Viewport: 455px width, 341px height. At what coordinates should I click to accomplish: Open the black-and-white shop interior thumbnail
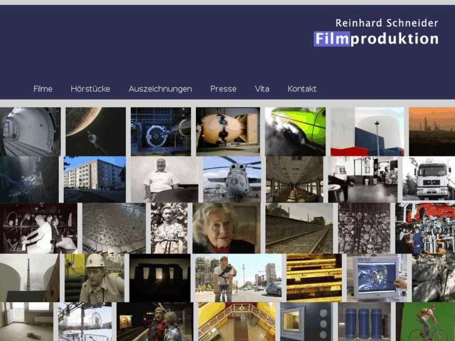click(x=363, y=180)
